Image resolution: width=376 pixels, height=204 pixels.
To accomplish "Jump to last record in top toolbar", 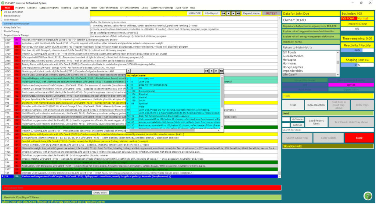I will click(x=238, y=14).
